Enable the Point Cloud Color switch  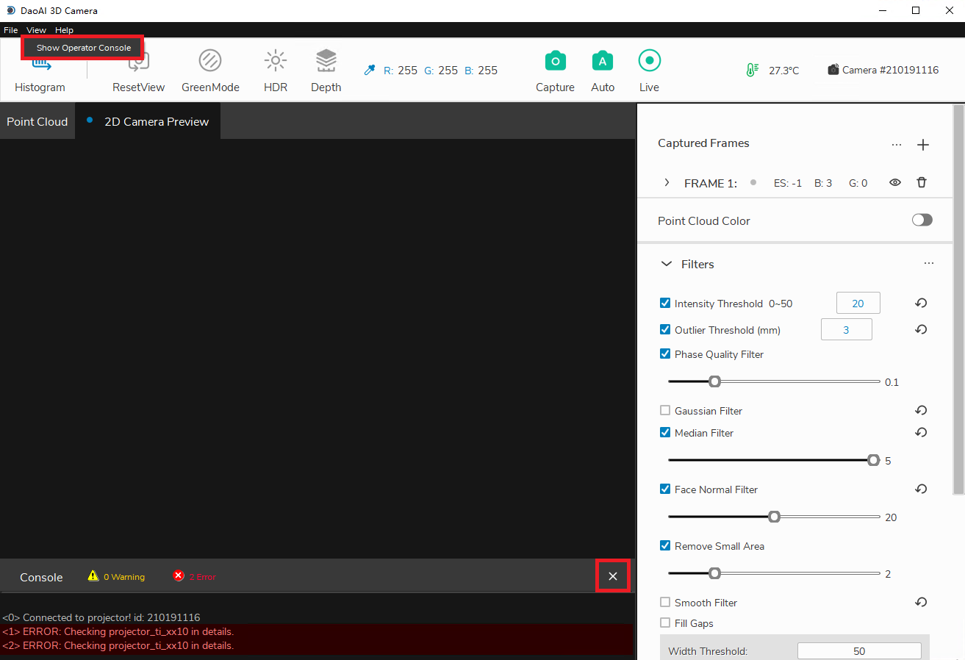coord(922,220)
